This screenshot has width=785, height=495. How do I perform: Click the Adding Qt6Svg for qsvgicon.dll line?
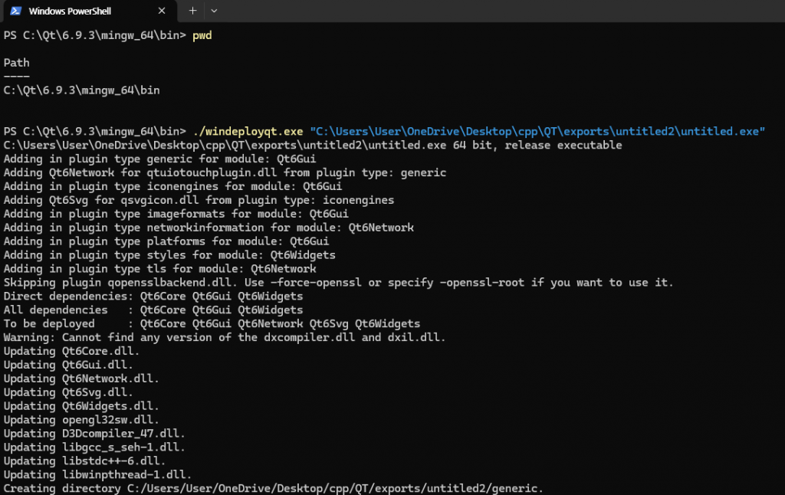[199, 200]
